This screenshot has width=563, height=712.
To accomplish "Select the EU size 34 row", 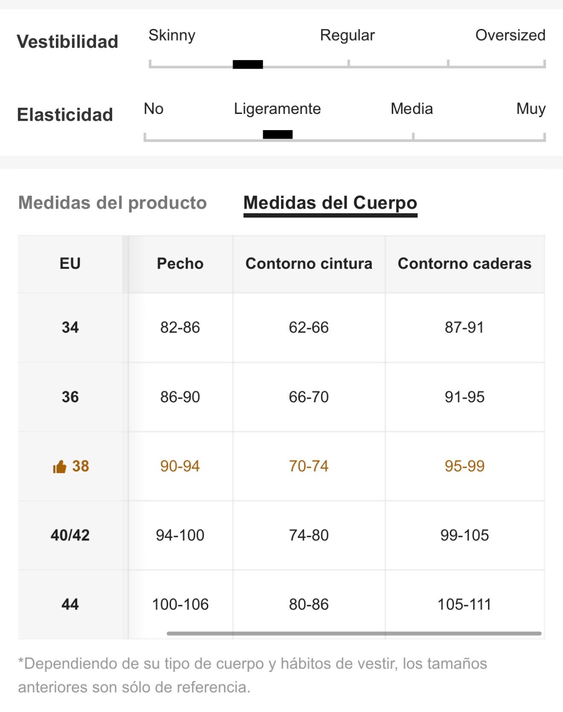I will pyautogui.click(x=281, y=328).
